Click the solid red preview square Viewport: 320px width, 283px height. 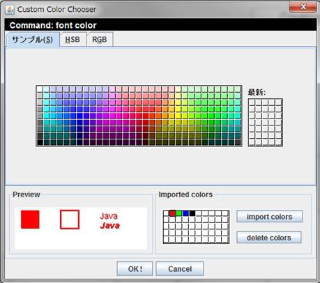(30, 220)
